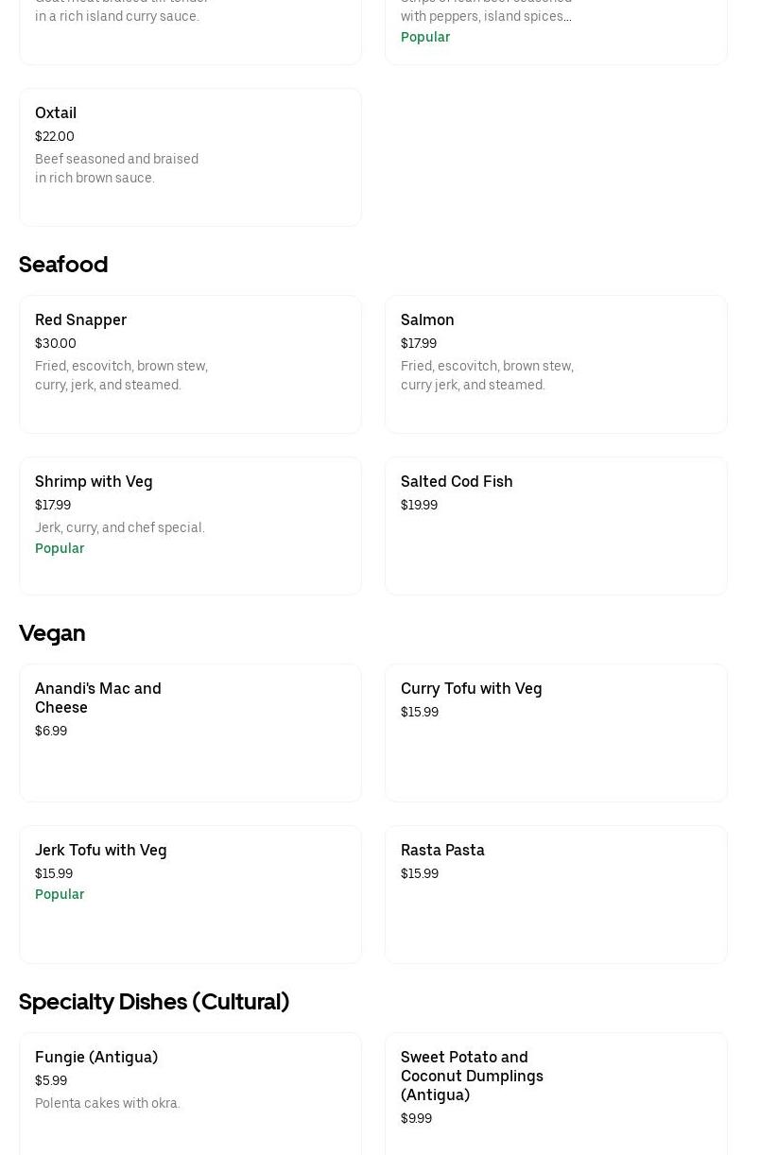This screenshot has width=760, height=1155.
Task: Click Specialty Dishes (Cultural) heading
Action: point(154,1001)
